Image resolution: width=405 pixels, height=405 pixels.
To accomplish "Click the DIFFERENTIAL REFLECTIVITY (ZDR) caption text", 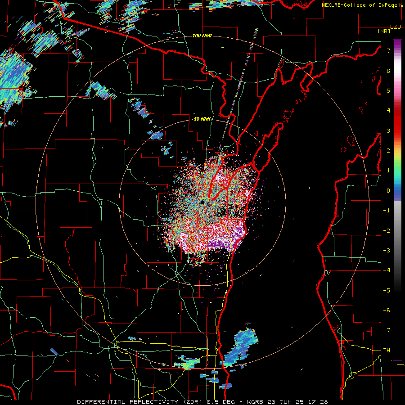I will pyautogui.click(x=140, y=402).
